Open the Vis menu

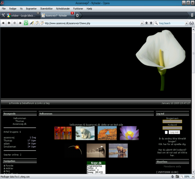click(21, 8)
